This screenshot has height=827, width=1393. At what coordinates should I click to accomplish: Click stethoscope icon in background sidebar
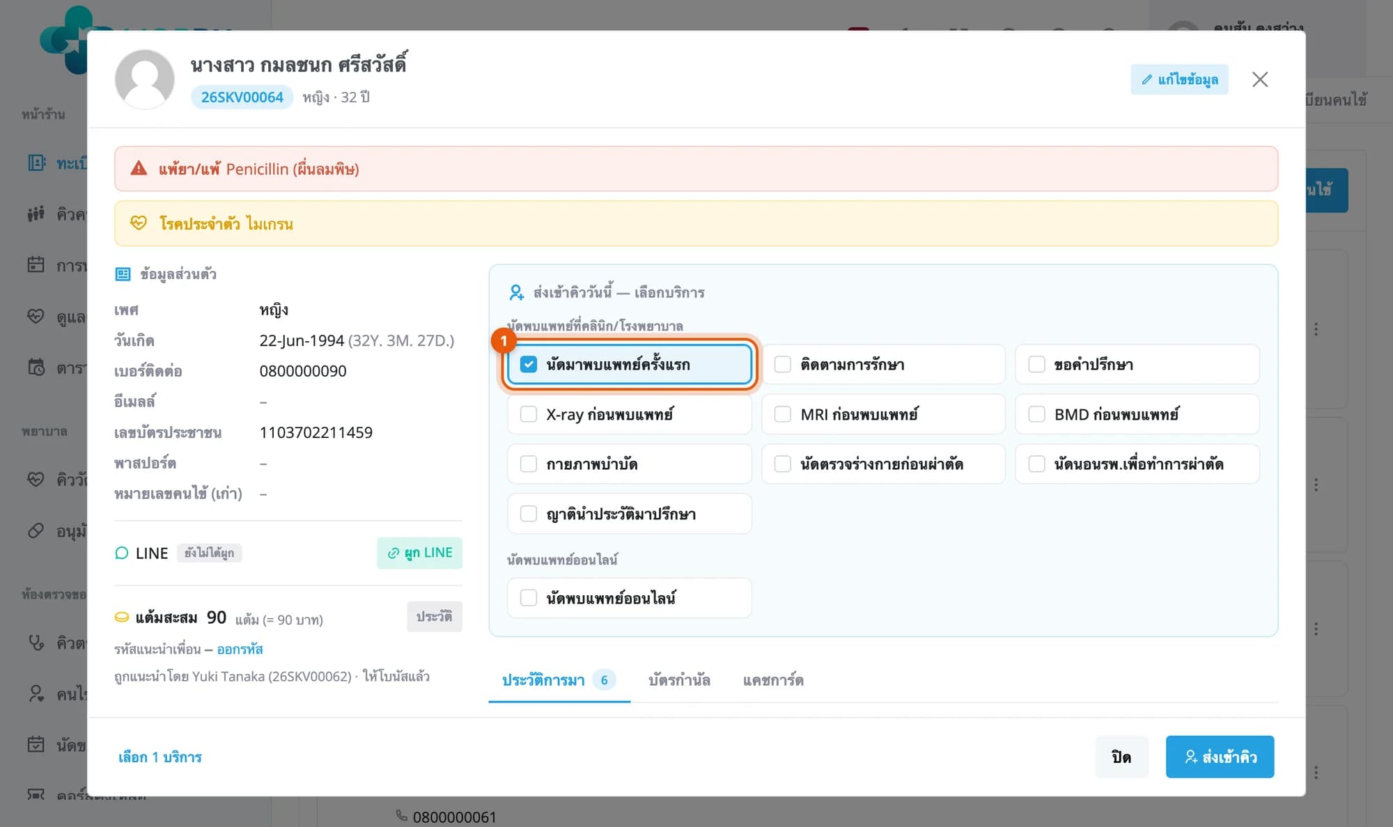pos(36,643)
